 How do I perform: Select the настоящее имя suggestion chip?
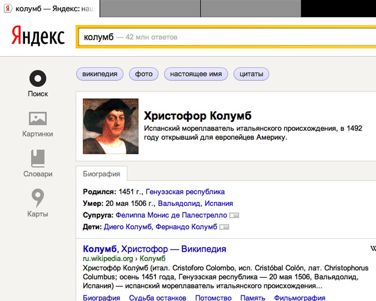coord(196,74)
